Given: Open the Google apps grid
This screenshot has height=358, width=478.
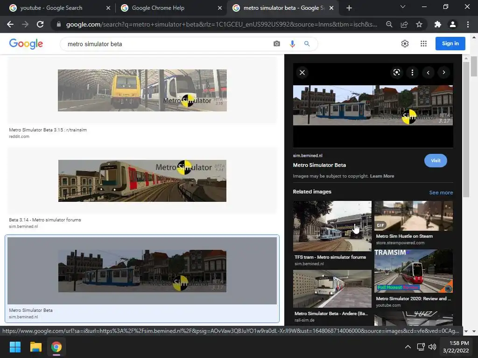Looking at the screenshot, I should (x=423, y=43).
